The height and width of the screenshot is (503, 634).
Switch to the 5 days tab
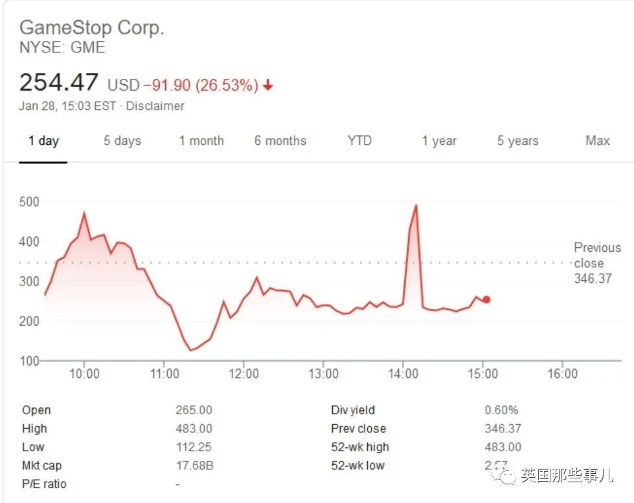click(122, 140)
